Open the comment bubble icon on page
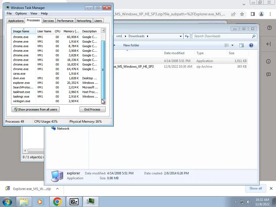 (268, 74)
